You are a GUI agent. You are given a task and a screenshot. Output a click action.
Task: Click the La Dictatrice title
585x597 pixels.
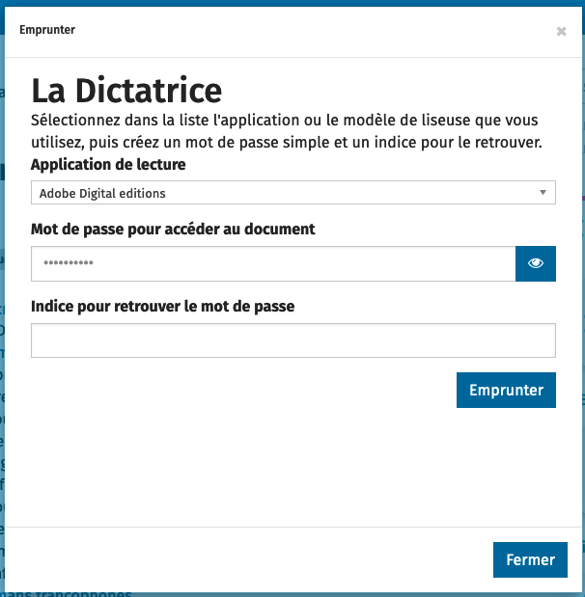click(126, 91)
